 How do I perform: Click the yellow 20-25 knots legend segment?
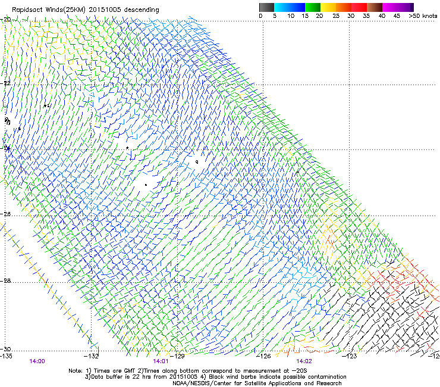[x=328, y=7]
